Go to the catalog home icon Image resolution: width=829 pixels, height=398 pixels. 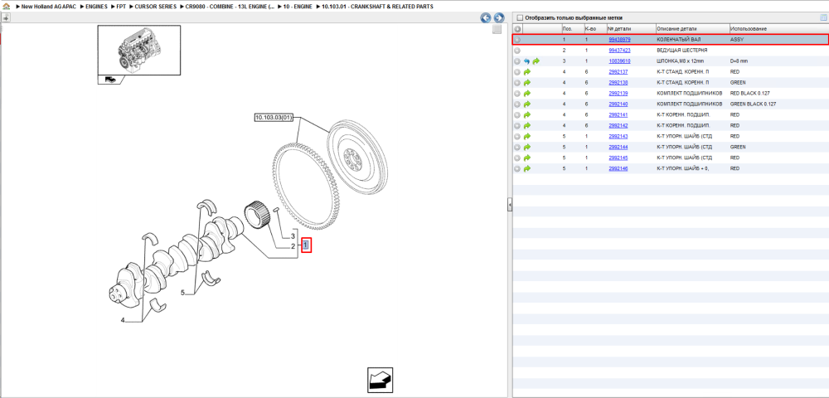(6, 7)
